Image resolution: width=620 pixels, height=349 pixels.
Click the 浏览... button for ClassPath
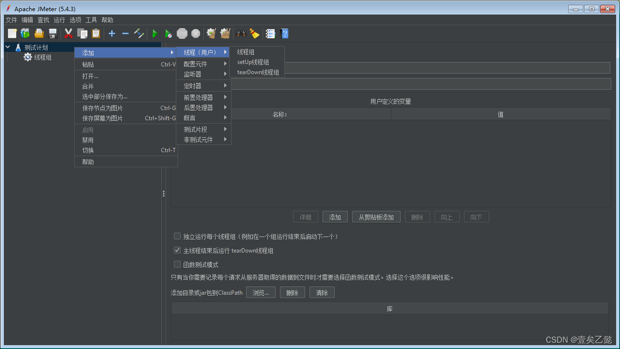point(261,292)
